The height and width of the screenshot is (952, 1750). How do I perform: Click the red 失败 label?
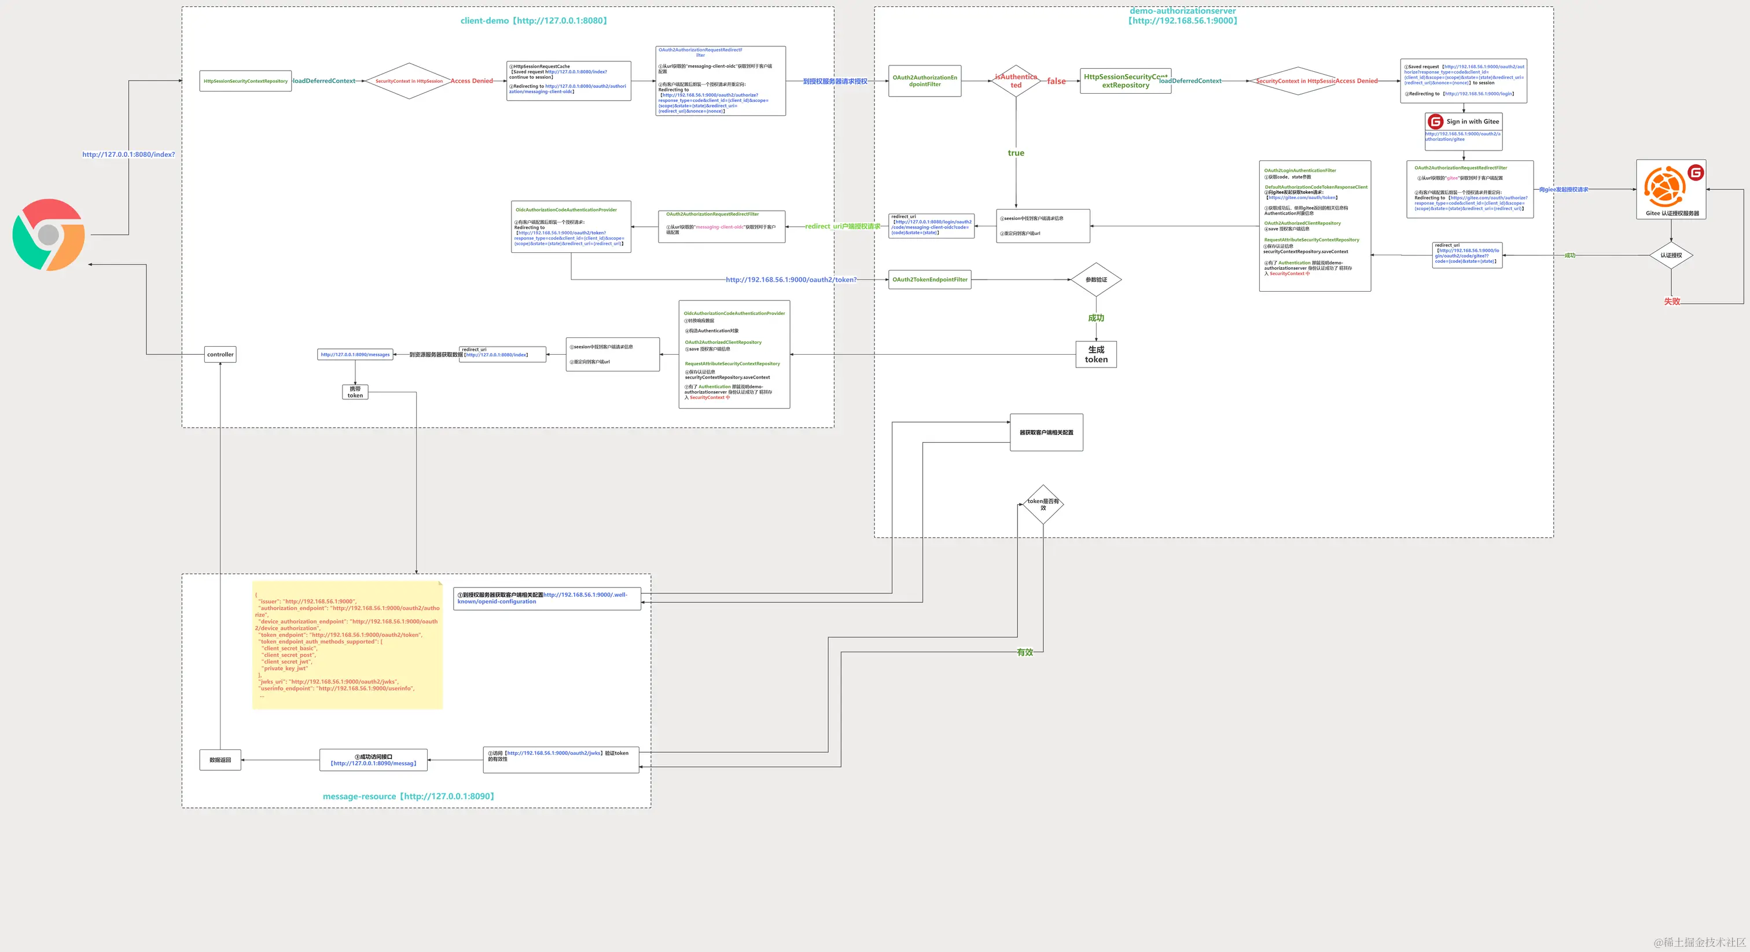click(x=1672, y=301)
